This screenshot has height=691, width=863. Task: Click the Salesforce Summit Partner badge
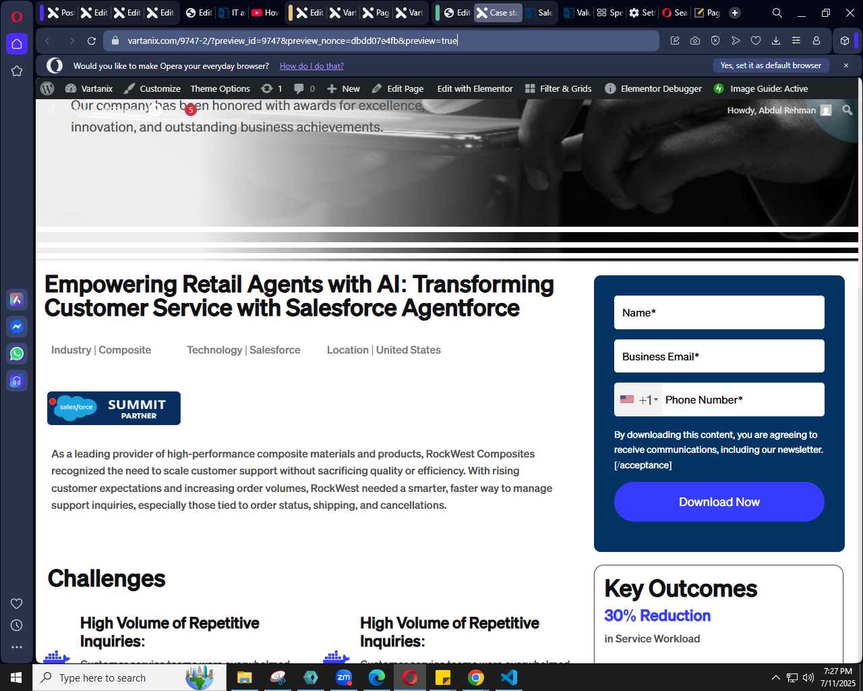tap(114, 408)
